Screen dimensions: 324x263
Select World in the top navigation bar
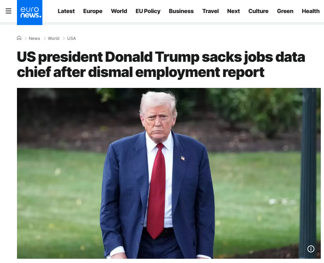coord(119,11)
